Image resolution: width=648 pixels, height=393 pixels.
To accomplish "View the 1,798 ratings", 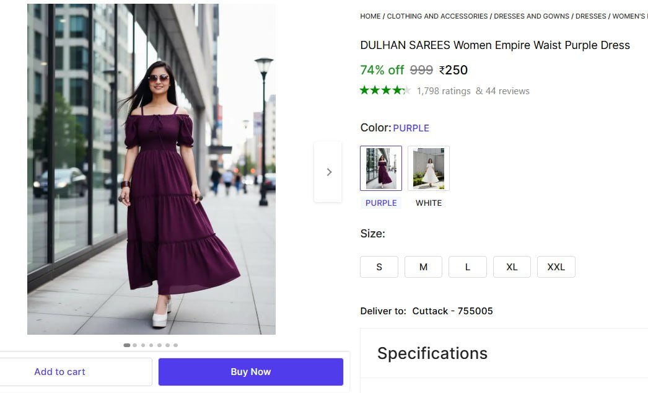I will pos(444,91).
